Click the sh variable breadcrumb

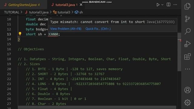point(79,12)
